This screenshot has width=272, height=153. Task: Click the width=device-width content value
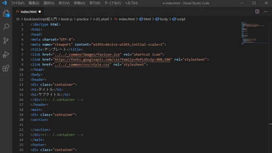(127, 45)
